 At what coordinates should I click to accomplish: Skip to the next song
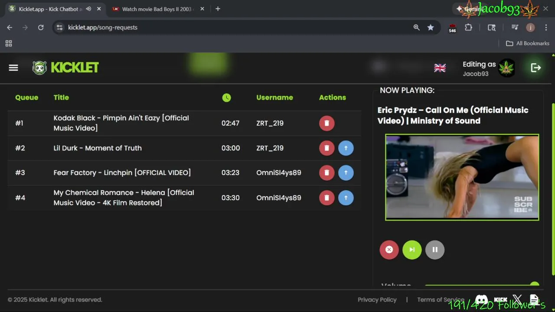point(412,250)
